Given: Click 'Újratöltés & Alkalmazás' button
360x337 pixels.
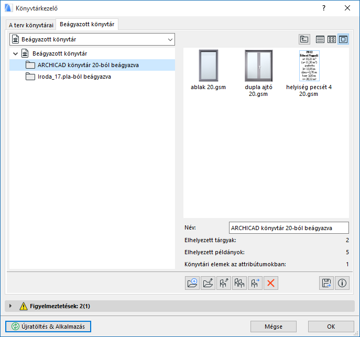Looking at the screenshot, I should pyautogui.click(x=48, y=327).
